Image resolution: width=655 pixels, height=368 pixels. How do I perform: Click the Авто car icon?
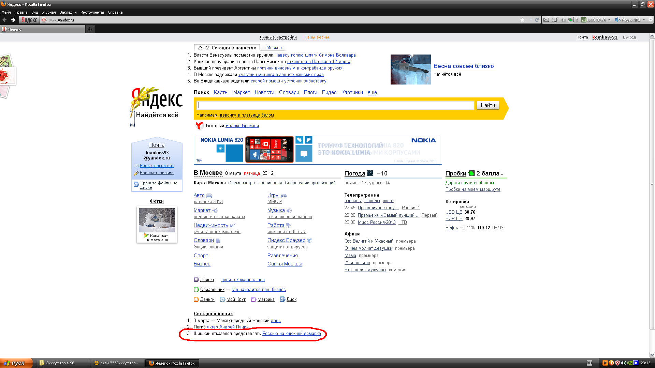209,196
